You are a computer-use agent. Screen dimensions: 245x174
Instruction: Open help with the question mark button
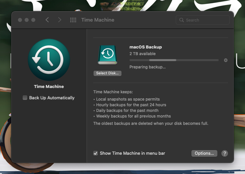point(225,153)
